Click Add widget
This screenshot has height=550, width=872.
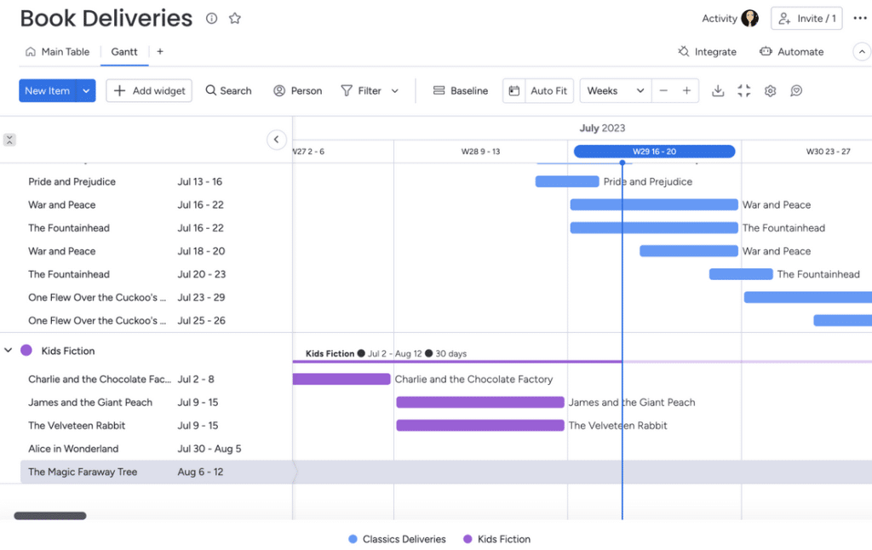[149, 90]
